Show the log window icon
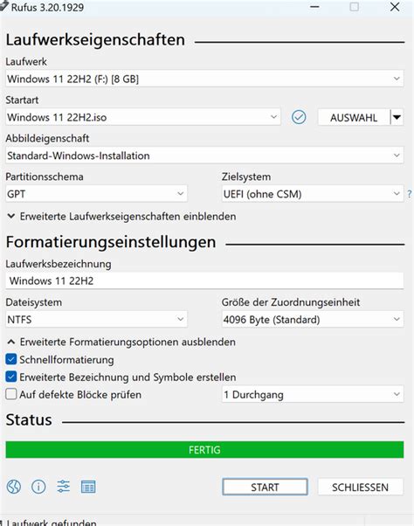Viewport: 414px width, 526px height. [88, 487]
